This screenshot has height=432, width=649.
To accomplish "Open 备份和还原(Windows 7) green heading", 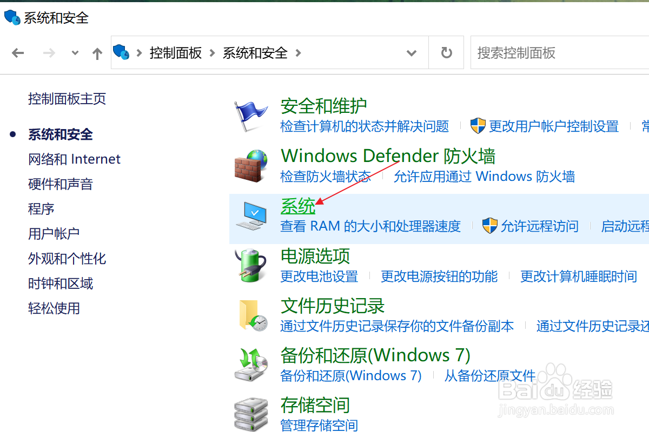I will coord(376,355).
